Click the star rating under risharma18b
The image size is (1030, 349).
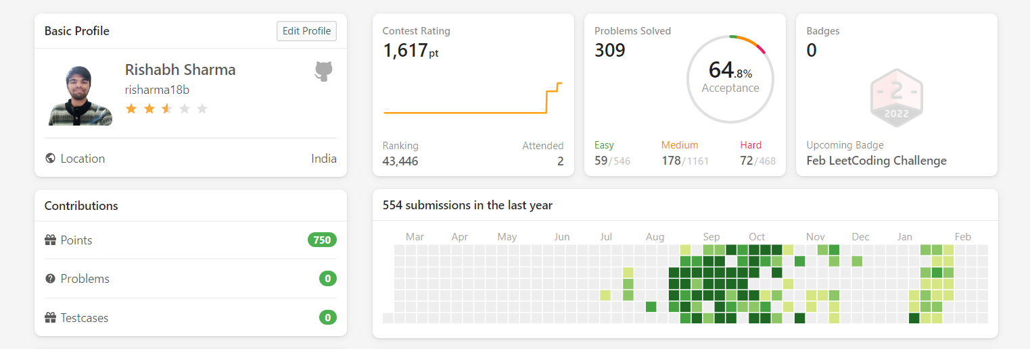click(166, 109)
